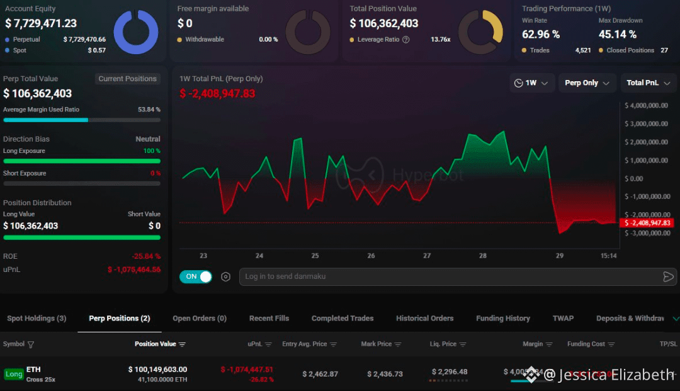Sort by Funding Cost column icon
Screen dimensions: 680x391
[611, 344]
